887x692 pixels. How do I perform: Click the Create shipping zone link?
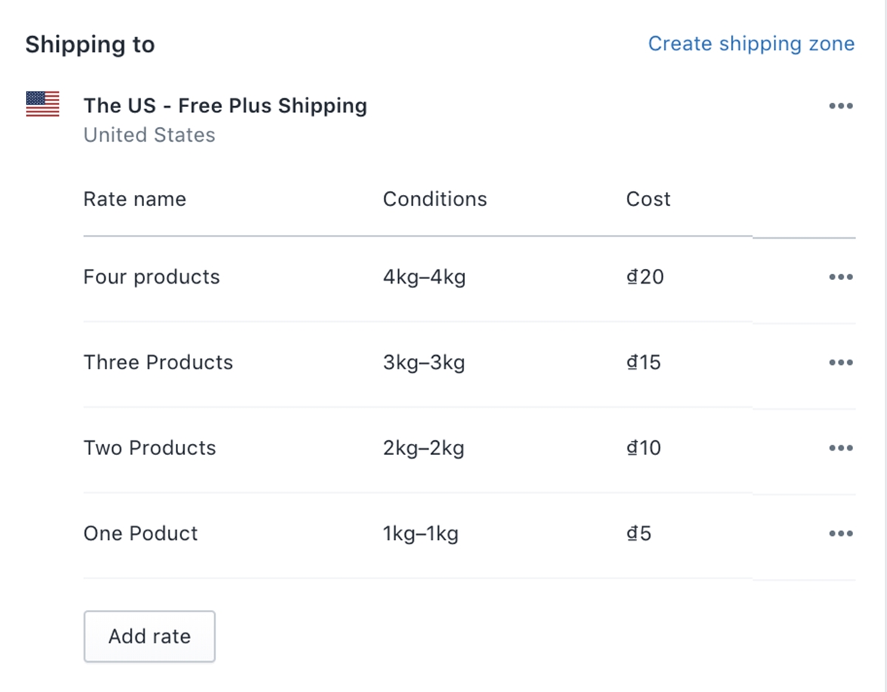point(751,44)
